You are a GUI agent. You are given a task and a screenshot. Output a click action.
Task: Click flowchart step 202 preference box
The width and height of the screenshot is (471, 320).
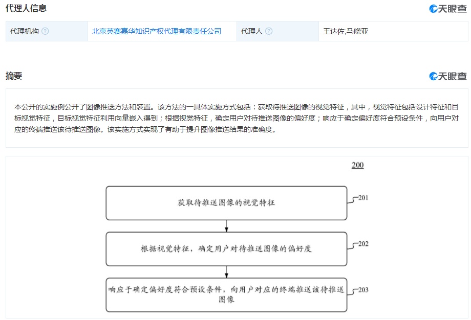click(226, 249)
